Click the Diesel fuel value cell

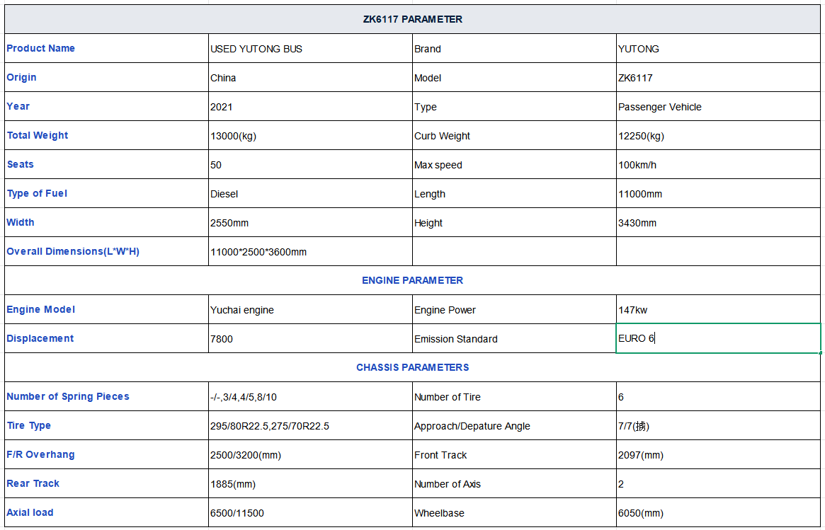[310, 193]
